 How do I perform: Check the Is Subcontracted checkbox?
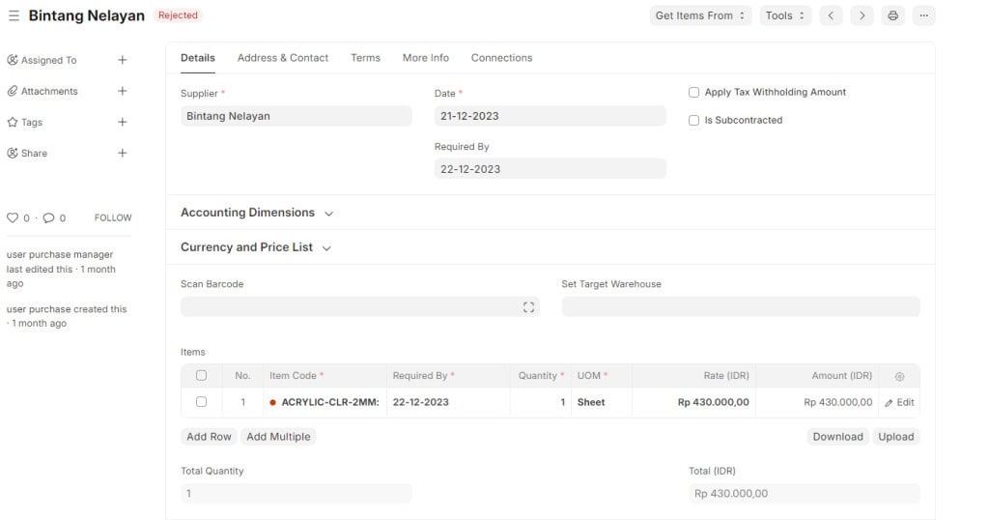693,121
